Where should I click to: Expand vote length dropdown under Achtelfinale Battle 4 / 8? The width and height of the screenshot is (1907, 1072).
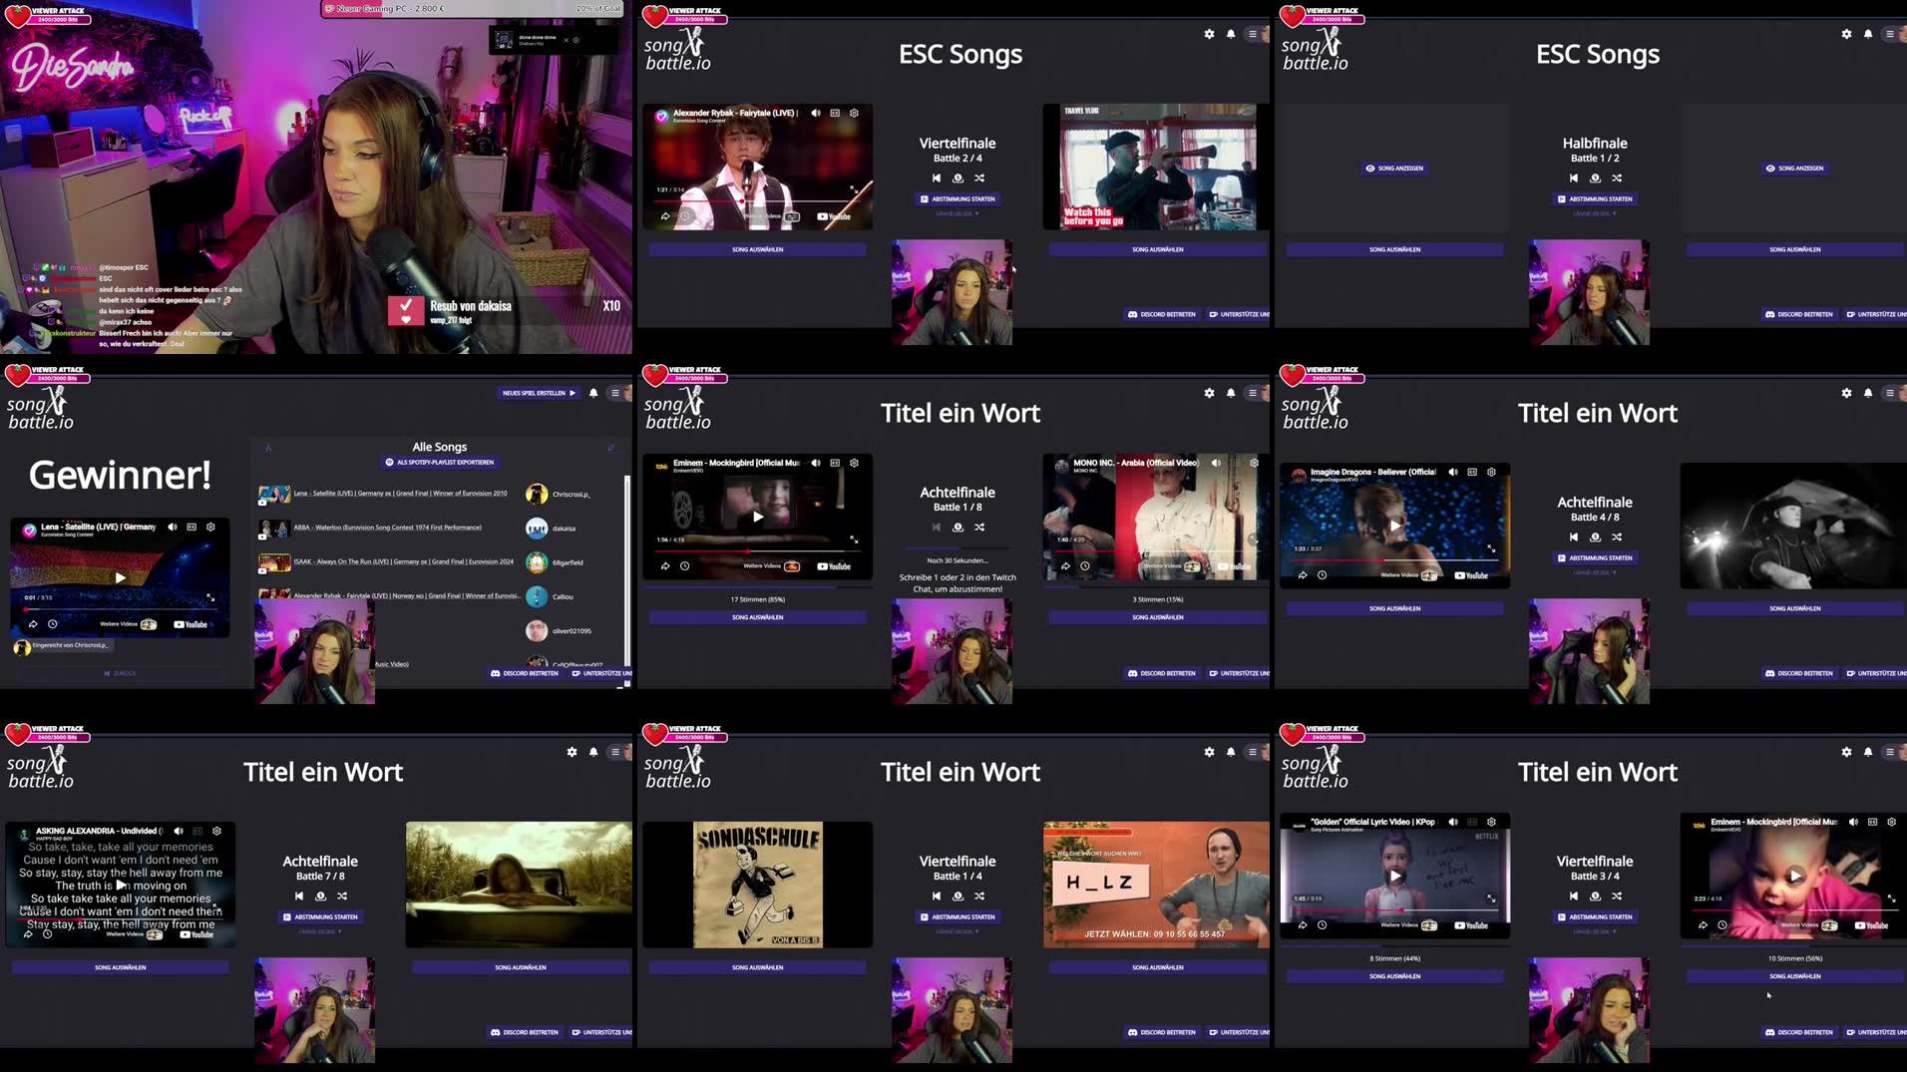[x=1594, y=572]
